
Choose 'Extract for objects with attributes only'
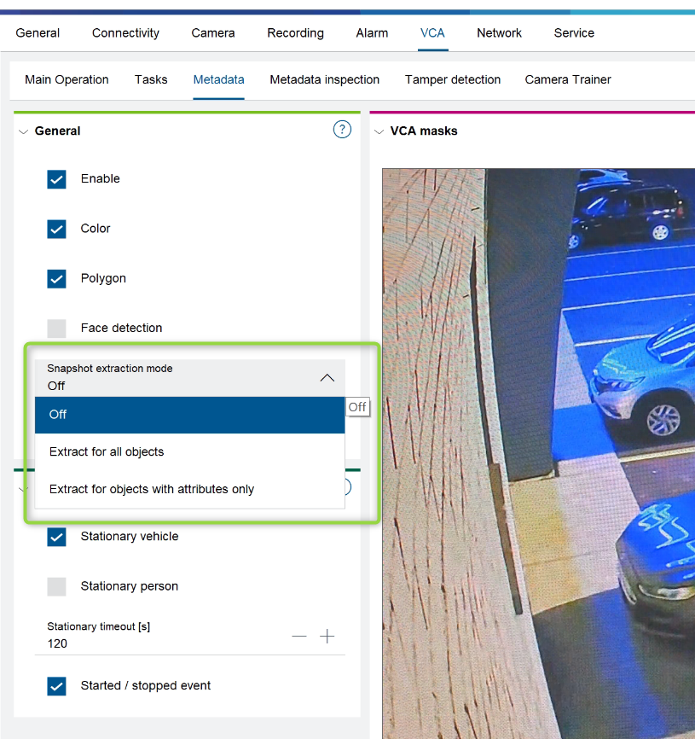coord(152,489)
